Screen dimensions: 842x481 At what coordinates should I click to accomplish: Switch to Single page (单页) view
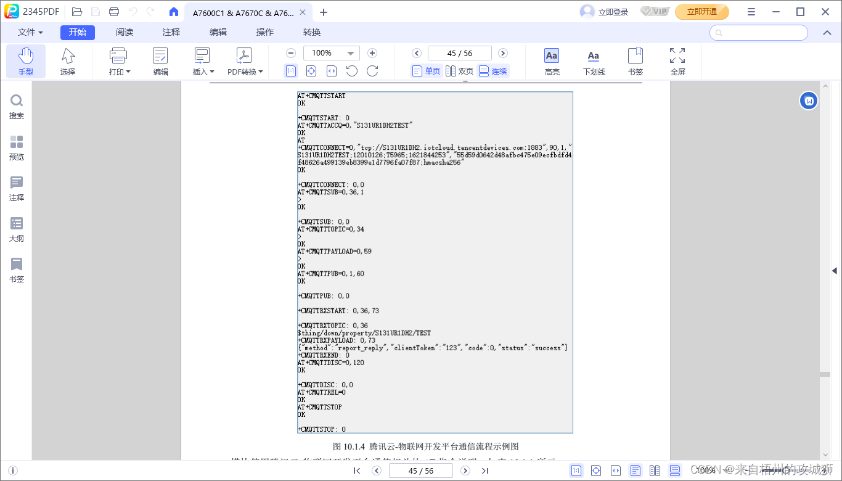(x=427, y=71)
